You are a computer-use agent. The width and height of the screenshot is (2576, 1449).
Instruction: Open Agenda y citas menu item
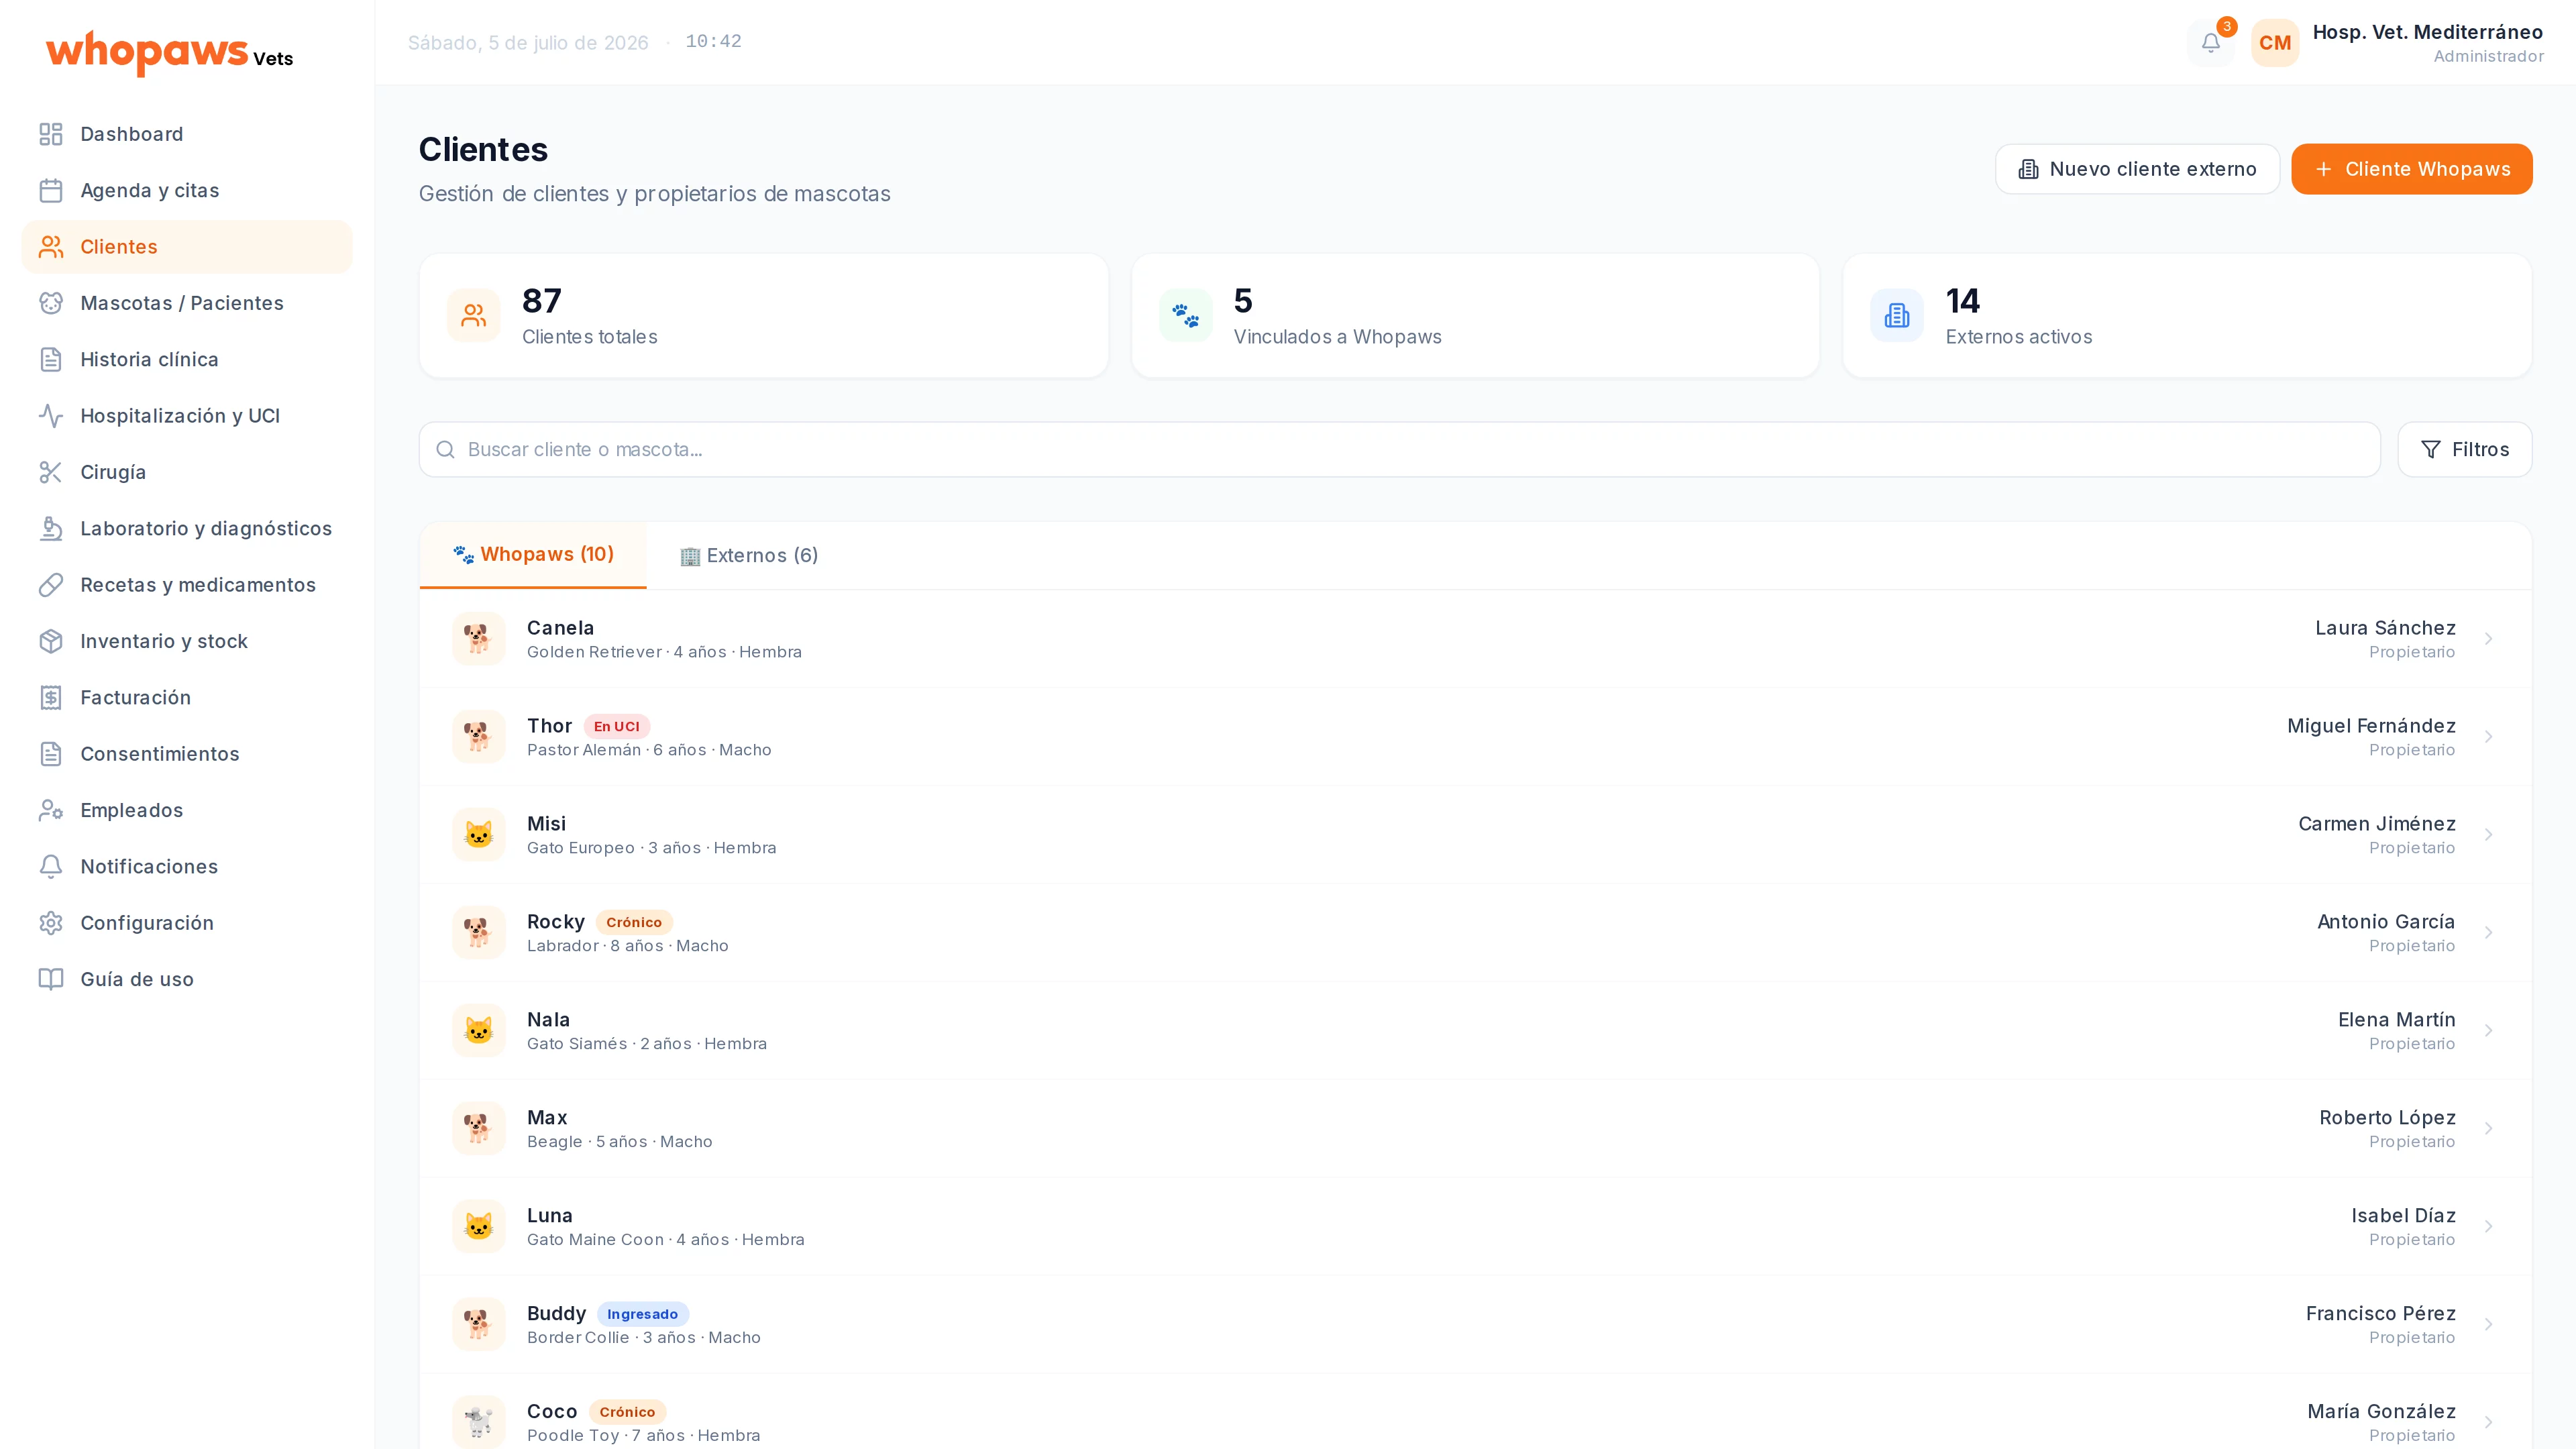(187, 190)
